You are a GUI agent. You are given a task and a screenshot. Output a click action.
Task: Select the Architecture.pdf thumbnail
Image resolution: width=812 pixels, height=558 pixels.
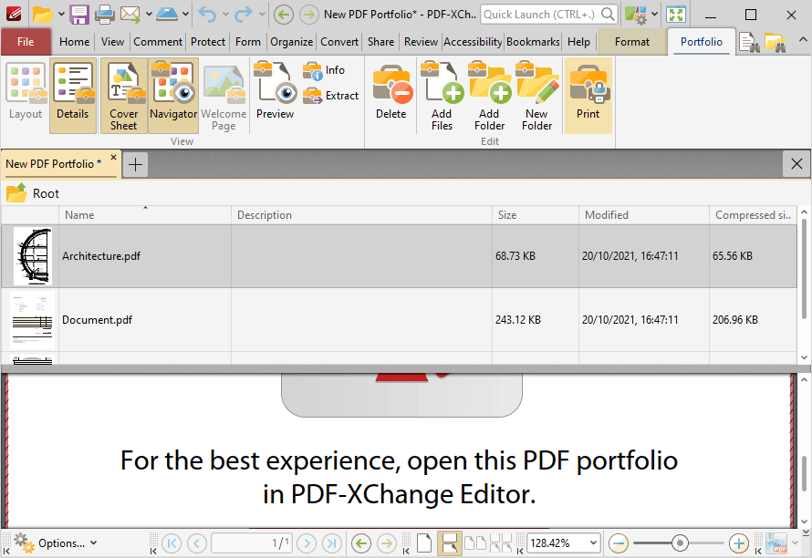pos(33,256)
